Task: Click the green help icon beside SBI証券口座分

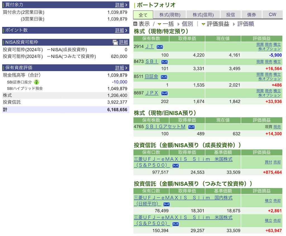Action: (37, 82)
